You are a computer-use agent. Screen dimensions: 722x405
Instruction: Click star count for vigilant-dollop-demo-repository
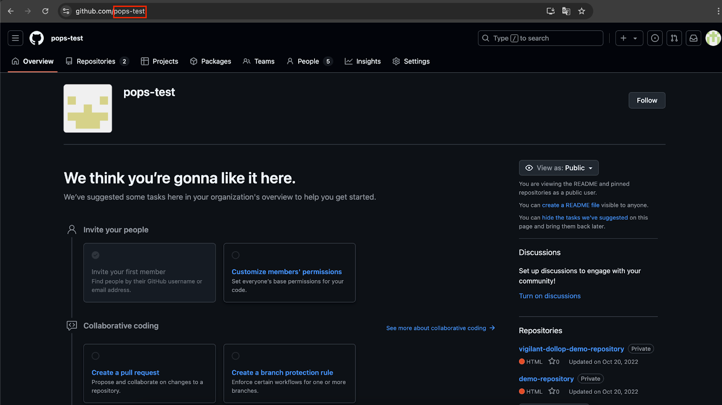coord(554,362)
